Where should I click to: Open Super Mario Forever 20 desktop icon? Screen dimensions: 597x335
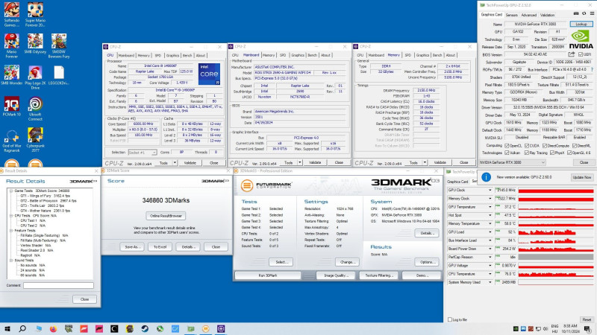[35, 14]
